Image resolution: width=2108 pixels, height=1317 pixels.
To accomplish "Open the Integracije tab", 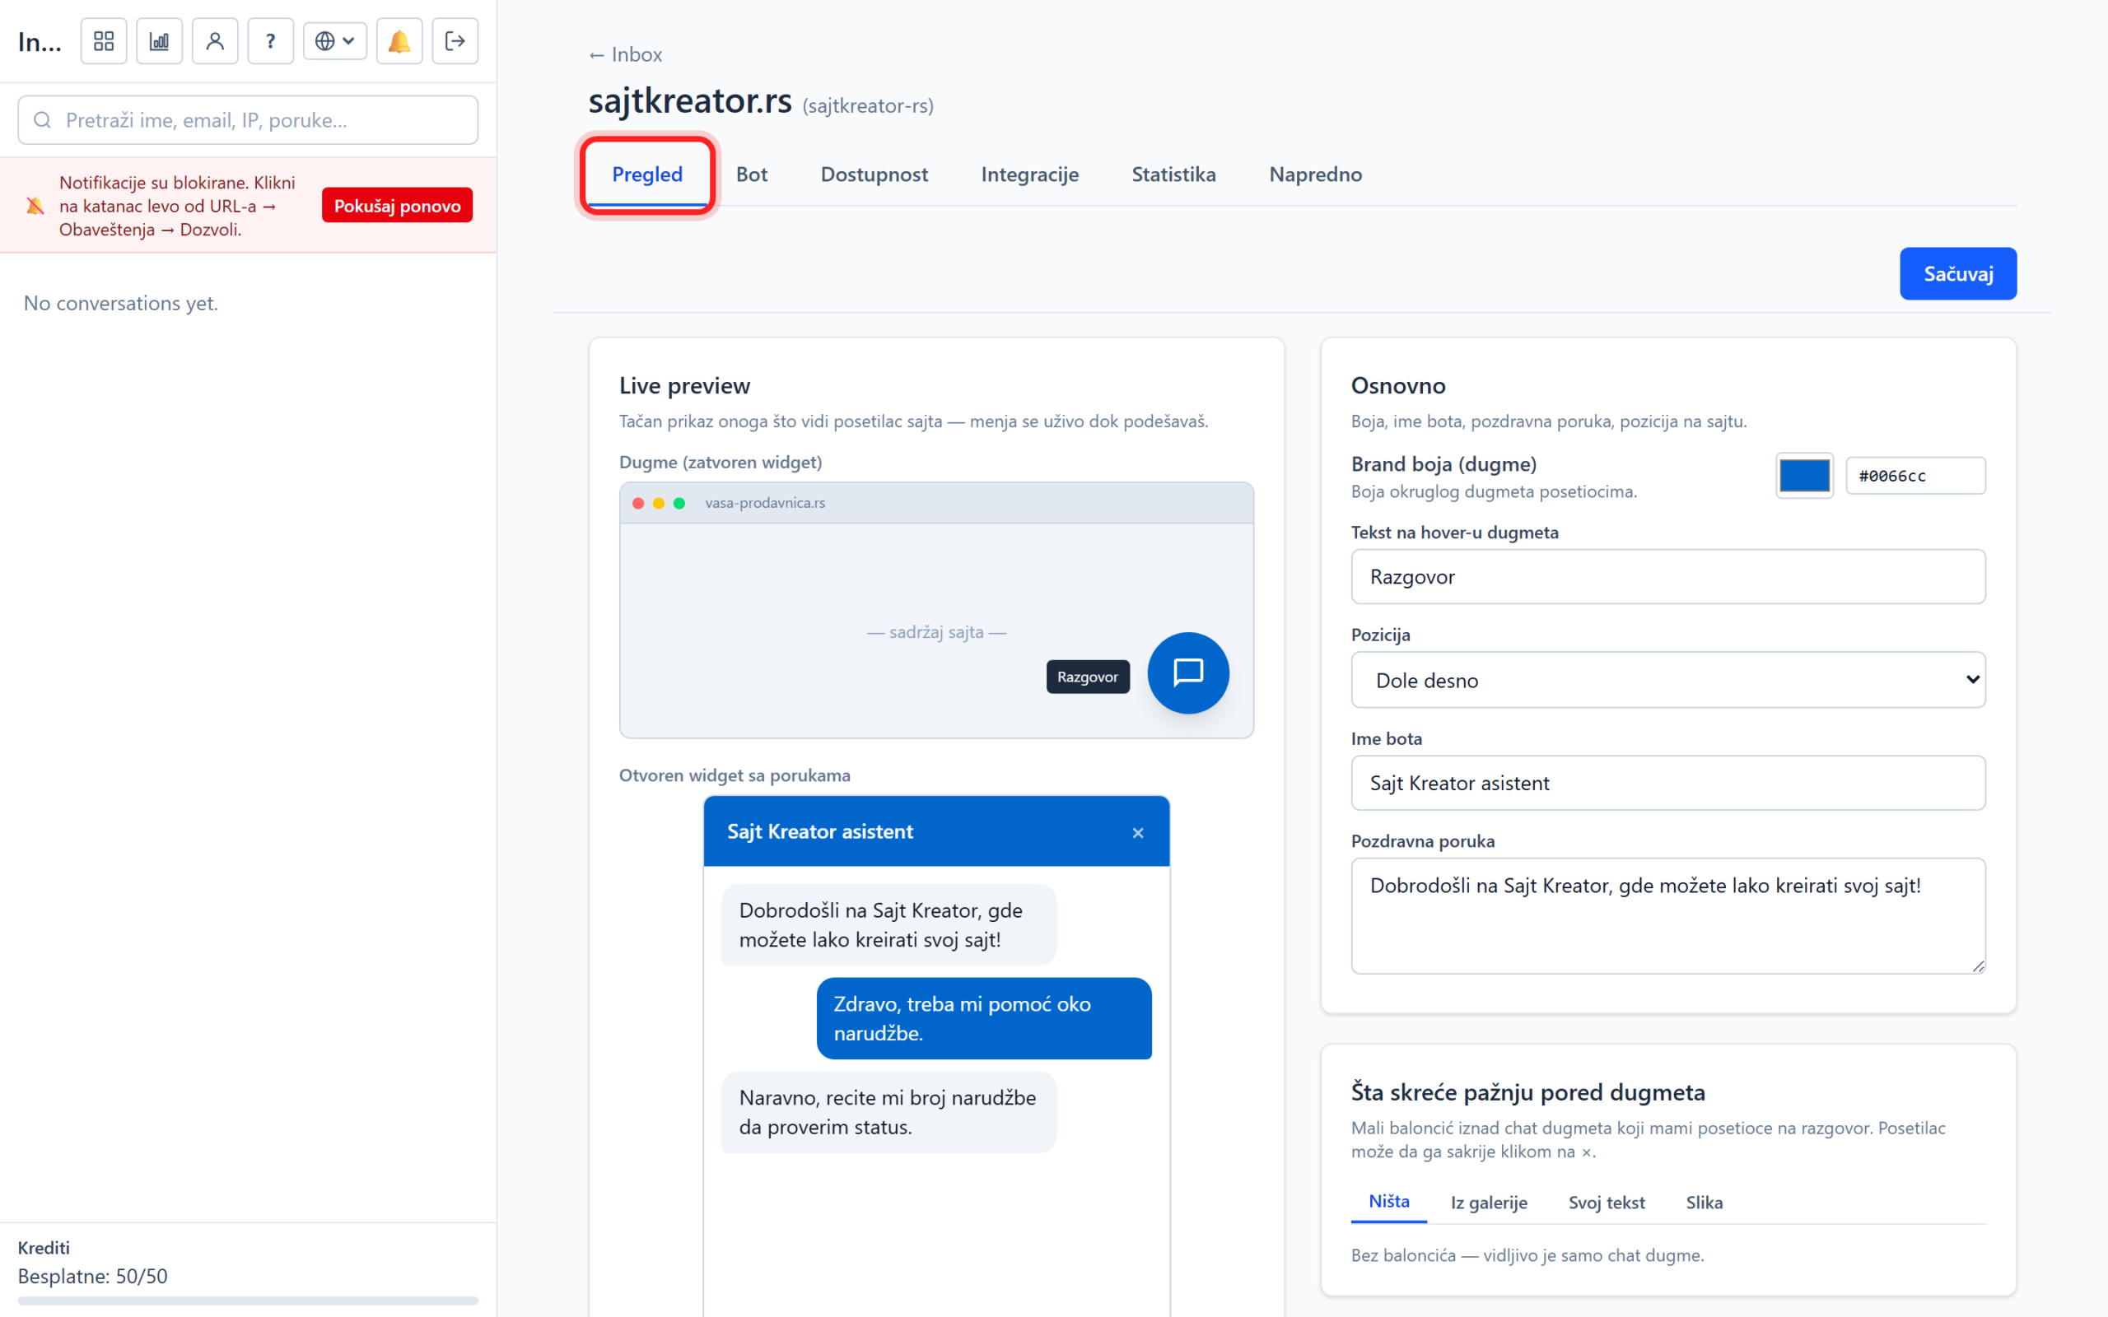I will click(1029, 175).
